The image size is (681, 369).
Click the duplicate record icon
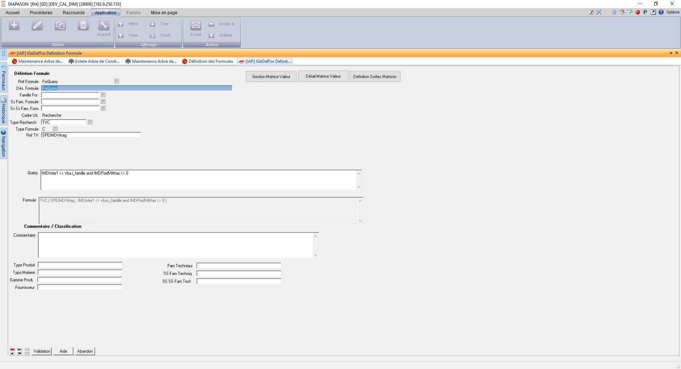point(60,25)
